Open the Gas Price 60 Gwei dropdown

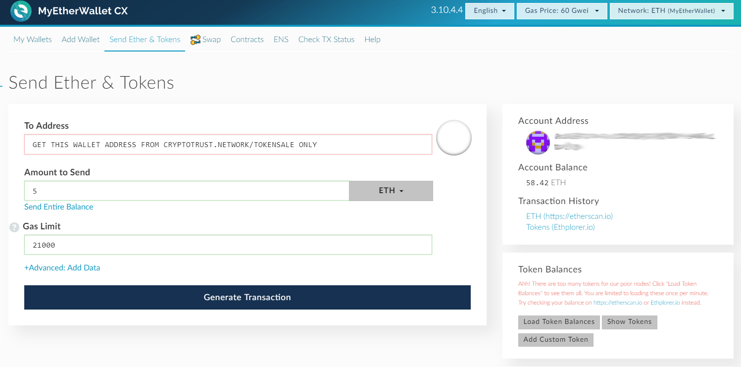click(562, 11)
